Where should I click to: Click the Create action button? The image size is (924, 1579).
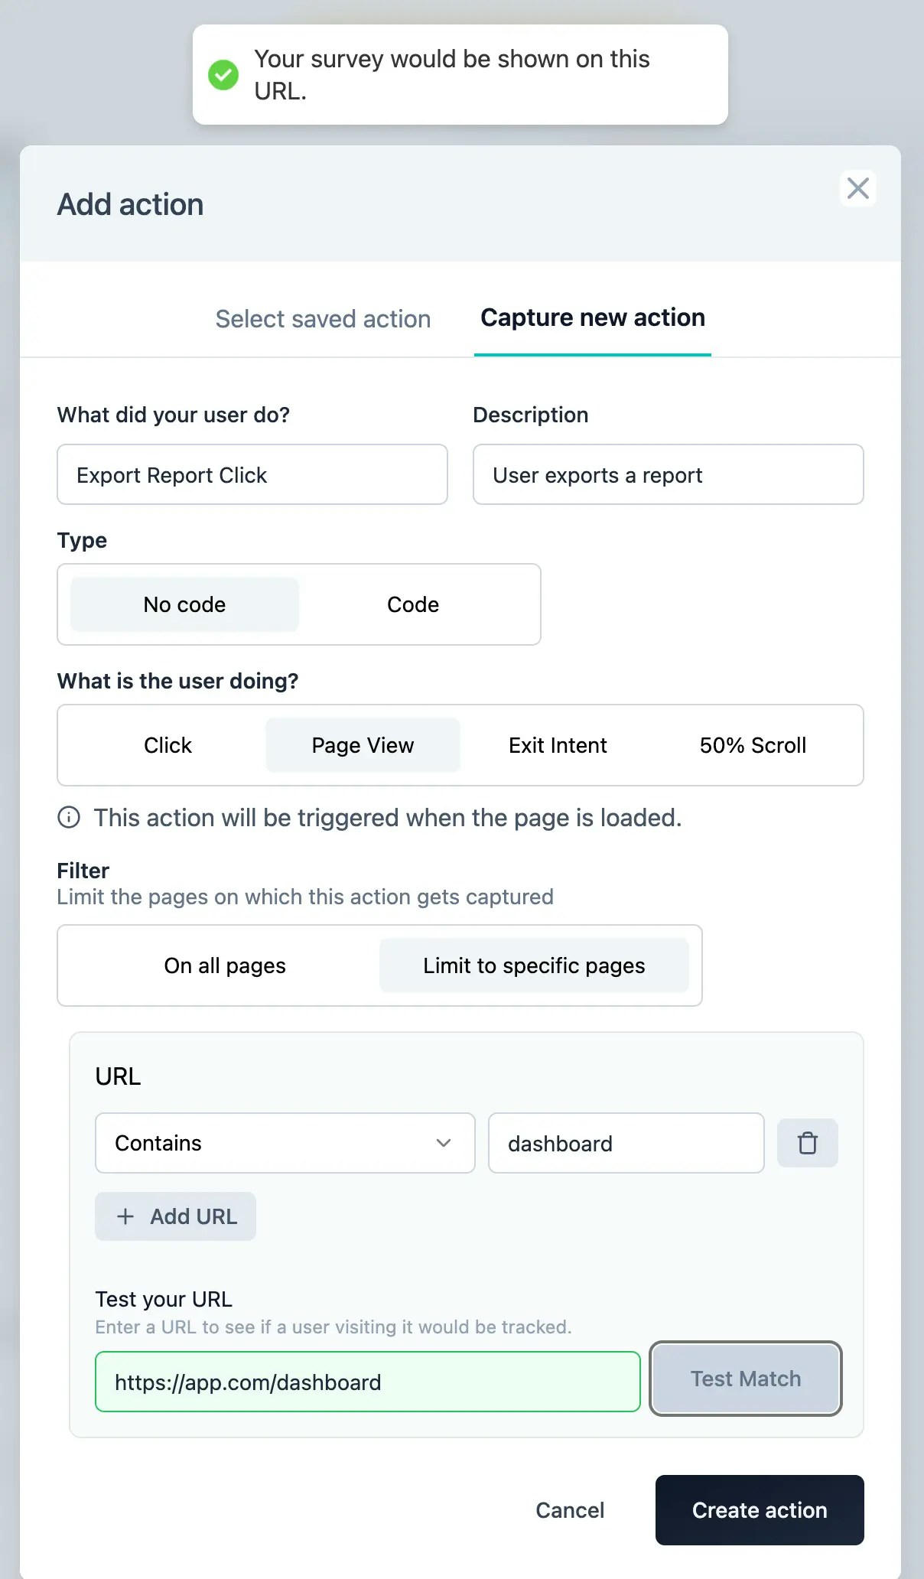point(760,1510)
